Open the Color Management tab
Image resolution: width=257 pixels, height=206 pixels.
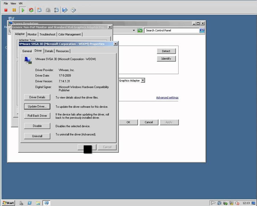click(x=69, y=34)
